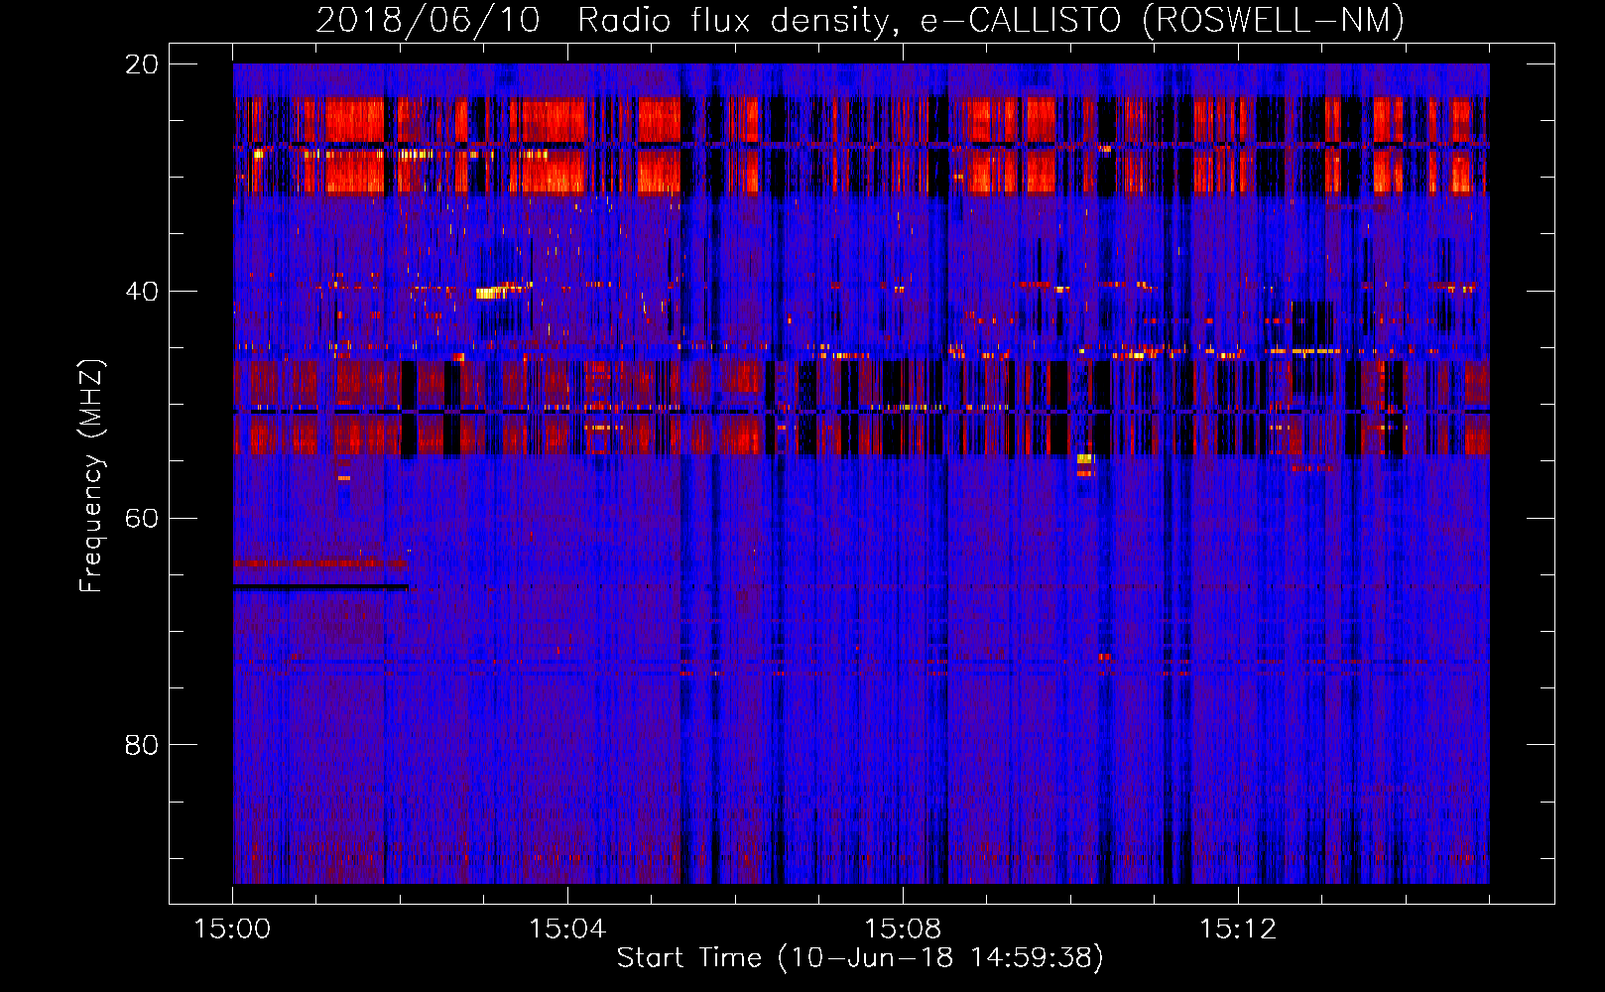The height and width of the screenshot is (992, 1605).
Task: Click the '15:08' time tick label
Action: point(903,930)
